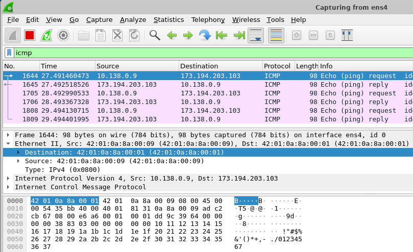
Task: Expand the Ethernet Source field node
Action: click(18, 161)
